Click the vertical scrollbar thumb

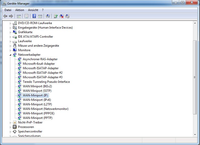[195, 77]
